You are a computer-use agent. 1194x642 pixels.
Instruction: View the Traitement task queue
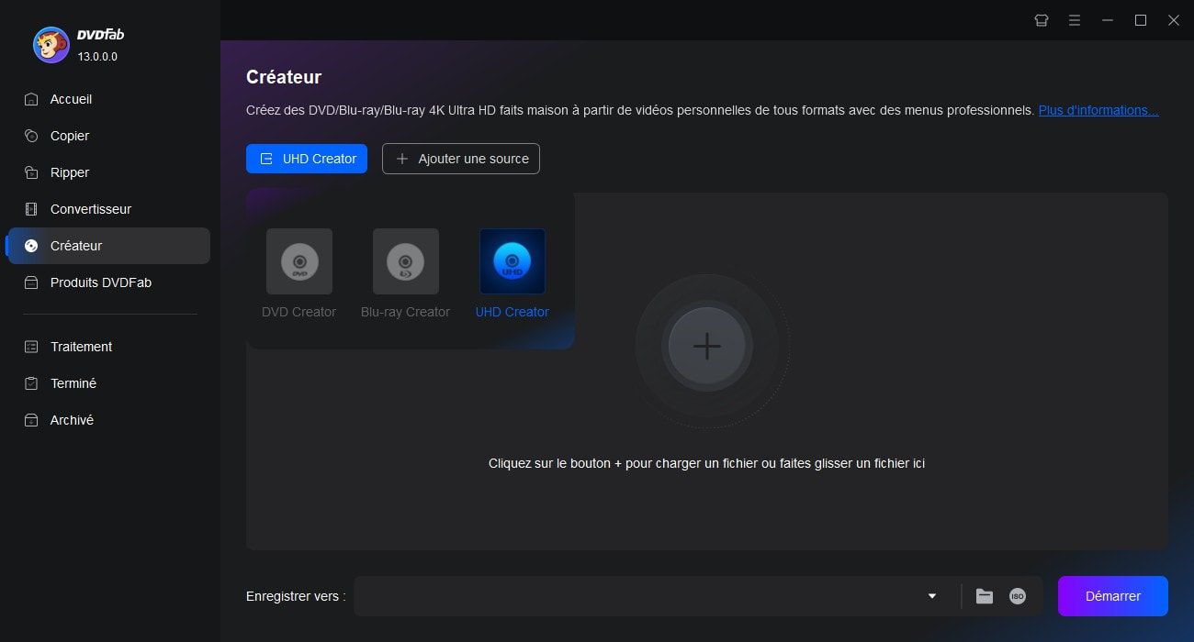click(x=109, y=347)
